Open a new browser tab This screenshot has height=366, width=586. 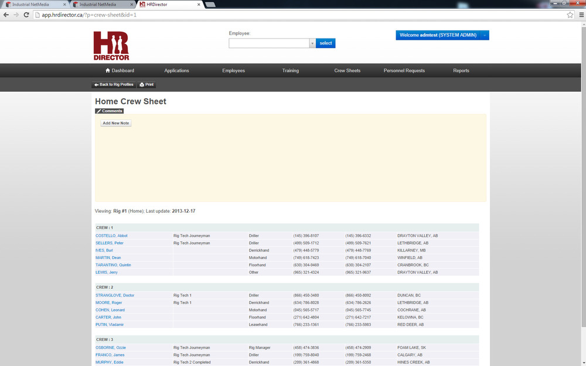pyautogui.click(x=210, y=5)
